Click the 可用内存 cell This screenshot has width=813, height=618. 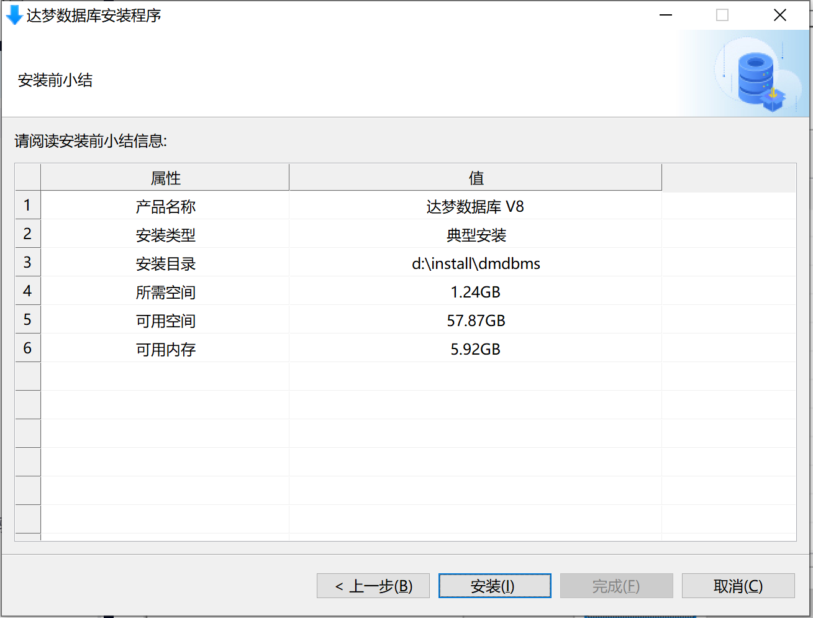(165, 348)
